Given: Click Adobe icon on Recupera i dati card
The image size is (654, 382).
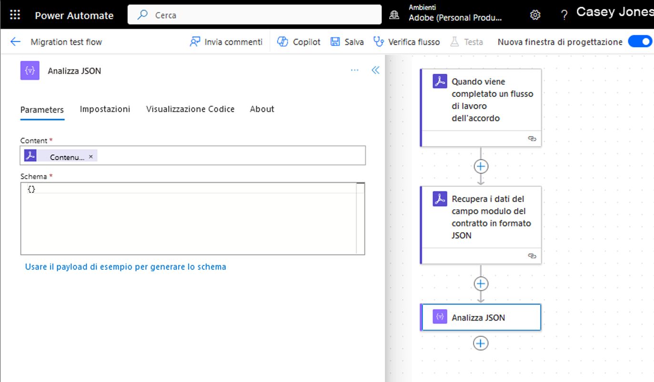Looking at the screenshot, I should click(440, 198).
